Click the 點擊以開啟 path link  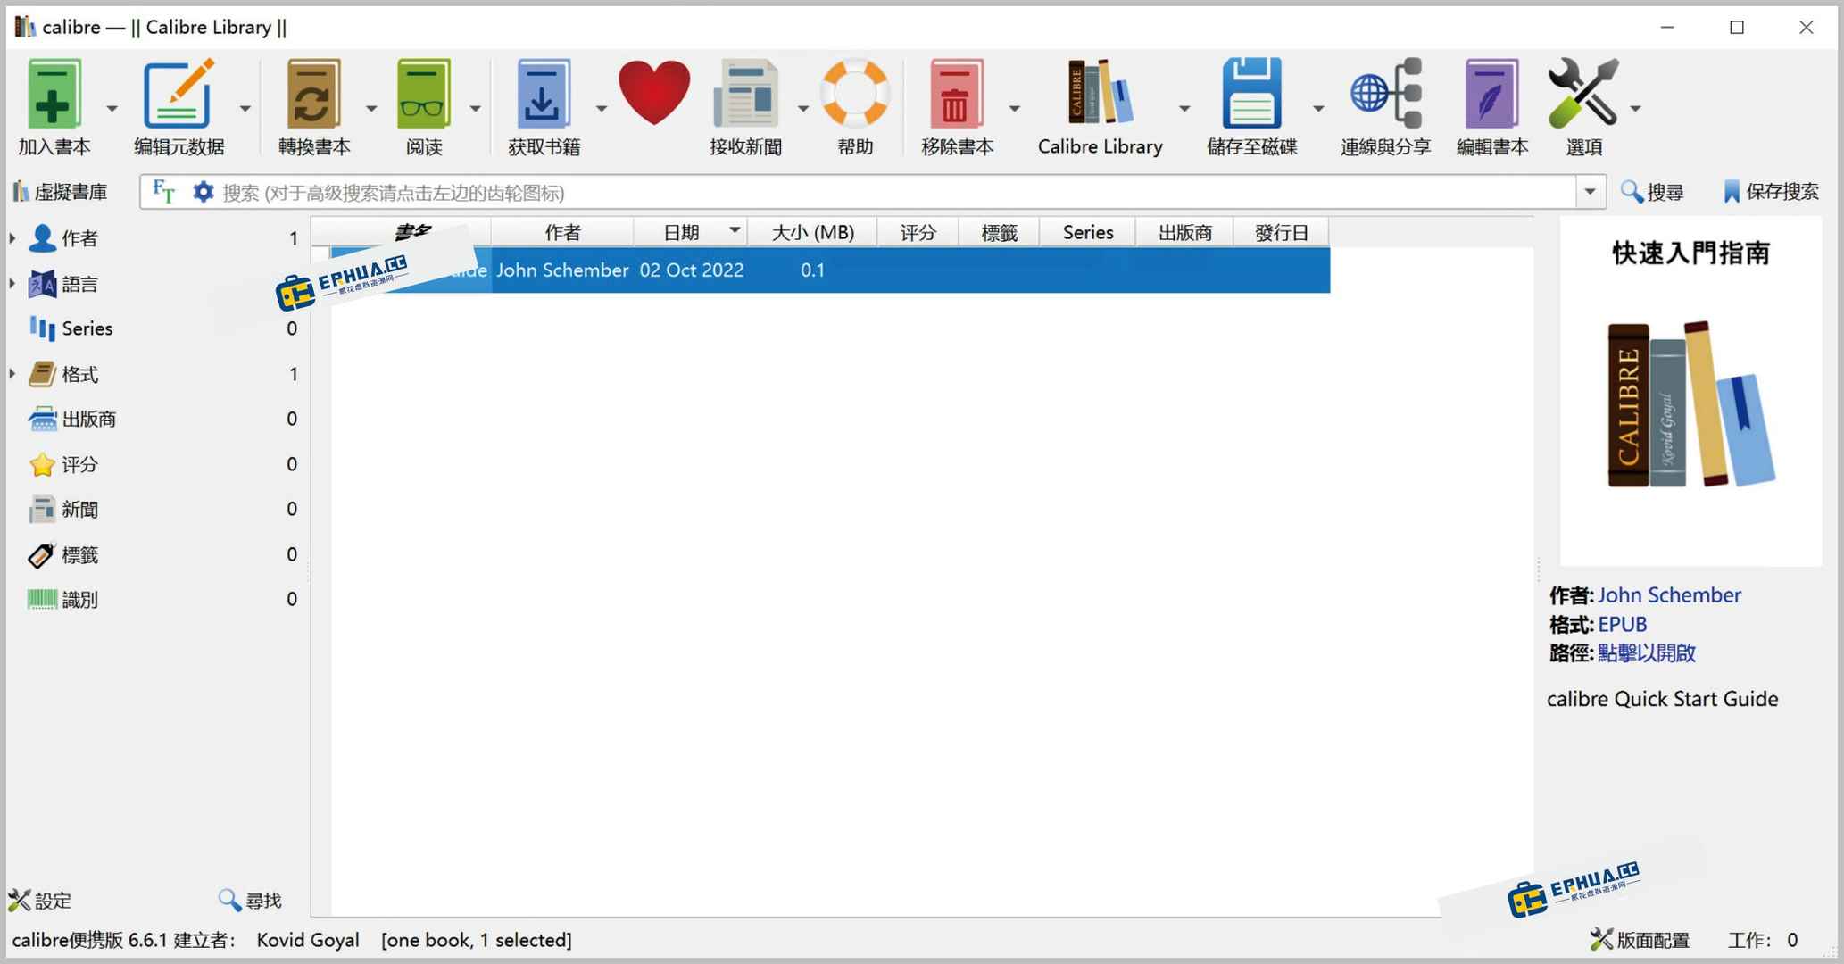(1646, 653)
